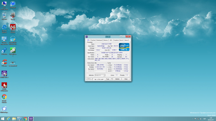
Task: Open the CPUID HWMonitor desktop shortcut
Action: click(4, 87)
